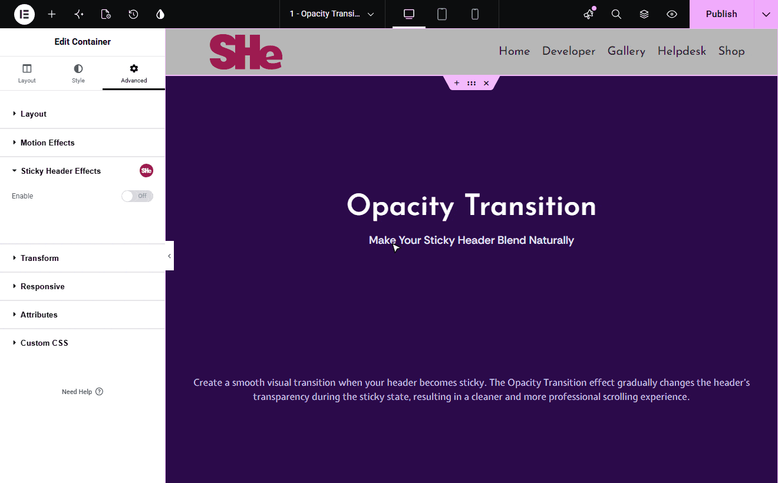This screenshot has width=778, height=483.
Task: Click the SHe badge in panel
Action: click(x=146, y=171)
